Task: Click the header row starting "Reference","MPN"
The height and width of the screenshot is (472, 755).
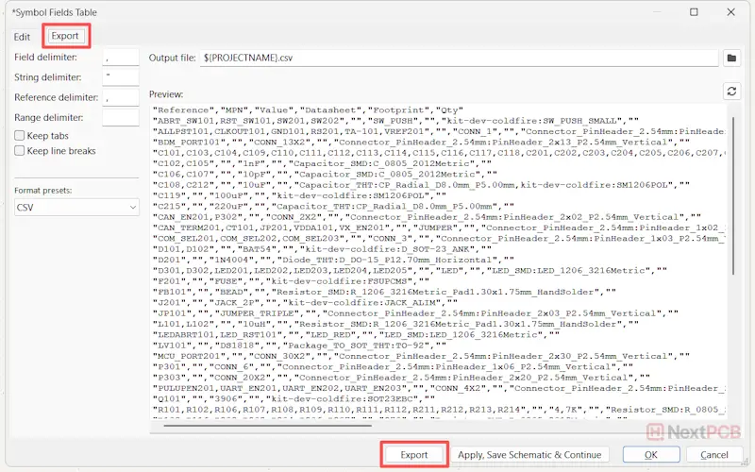Action: (309, 110)
